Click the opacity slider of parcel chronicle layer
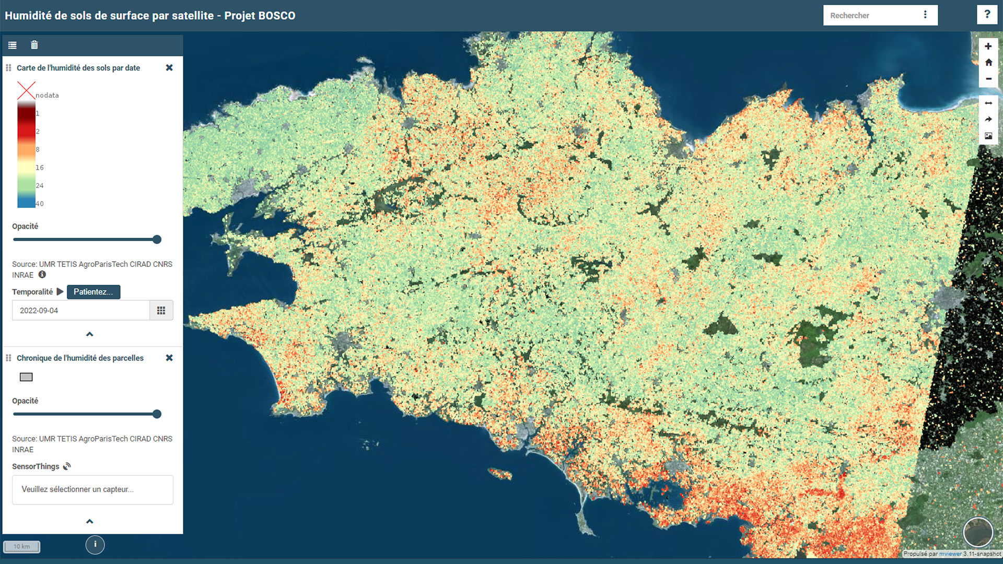This screenshot has height=564, width=1003. 87,414
